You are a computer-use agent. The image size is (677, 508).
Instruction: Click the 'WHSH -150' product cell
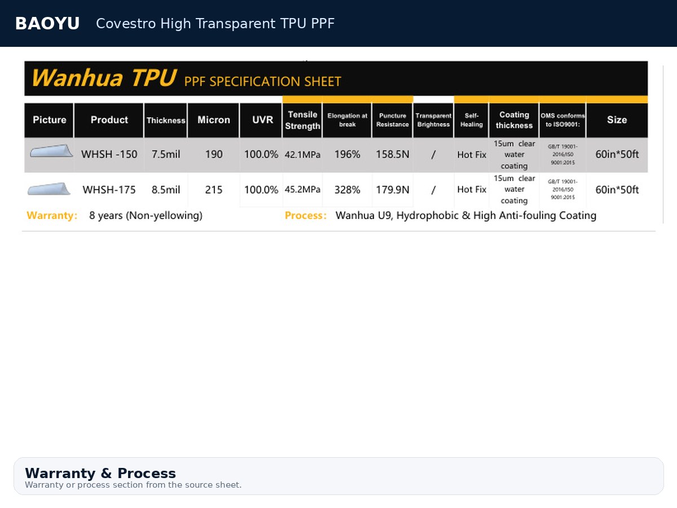pos(109,154)
